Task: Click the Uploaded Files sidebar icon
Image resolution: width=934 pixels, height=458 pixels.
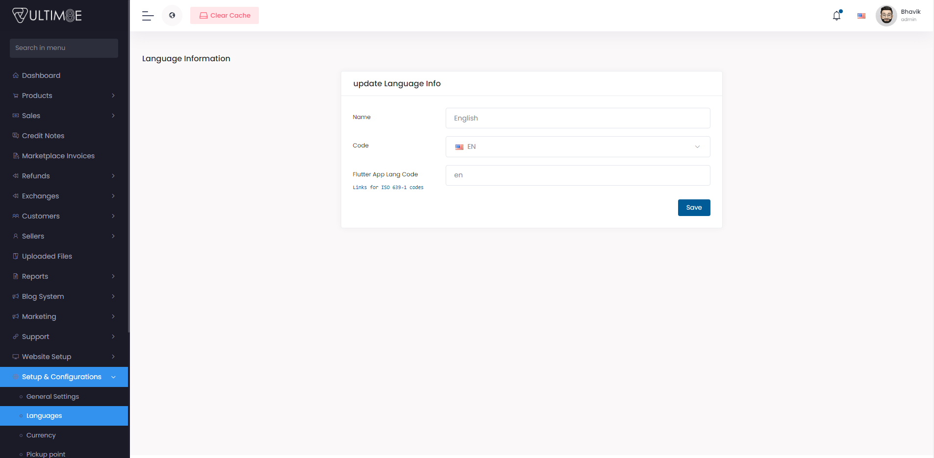Action: click(16, 256)
